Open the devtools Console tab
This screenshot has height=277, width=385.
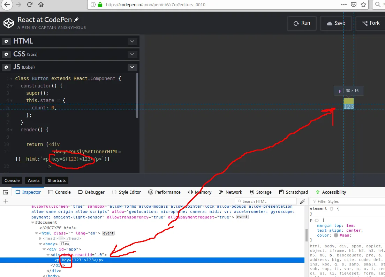tap(59, 192)
